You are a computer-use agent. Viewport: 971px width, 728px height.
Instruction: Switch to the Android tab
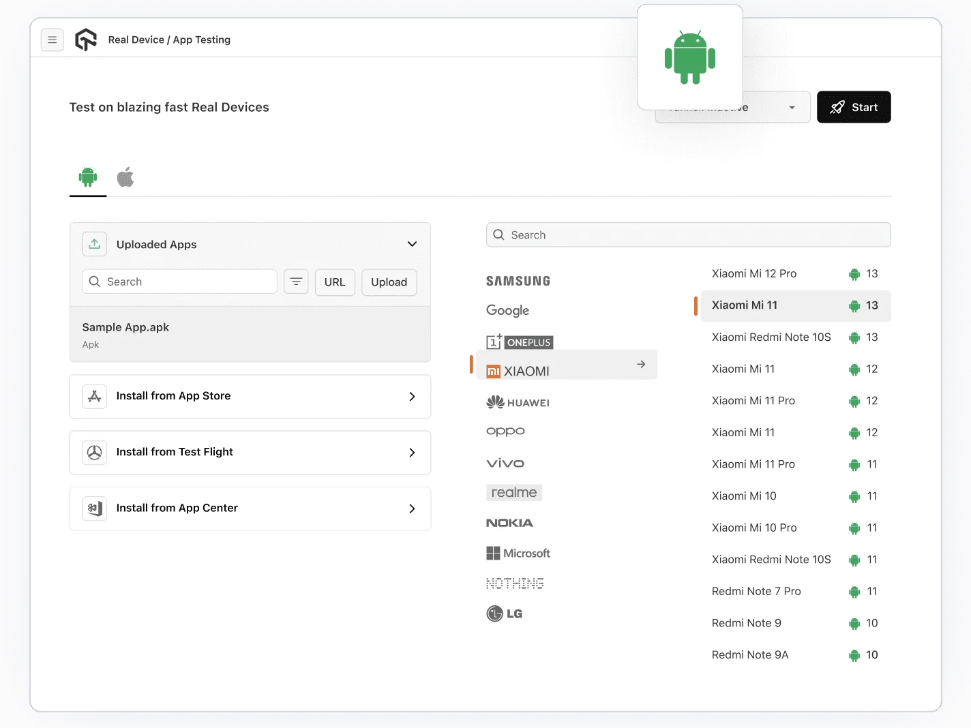pos(87,177)
